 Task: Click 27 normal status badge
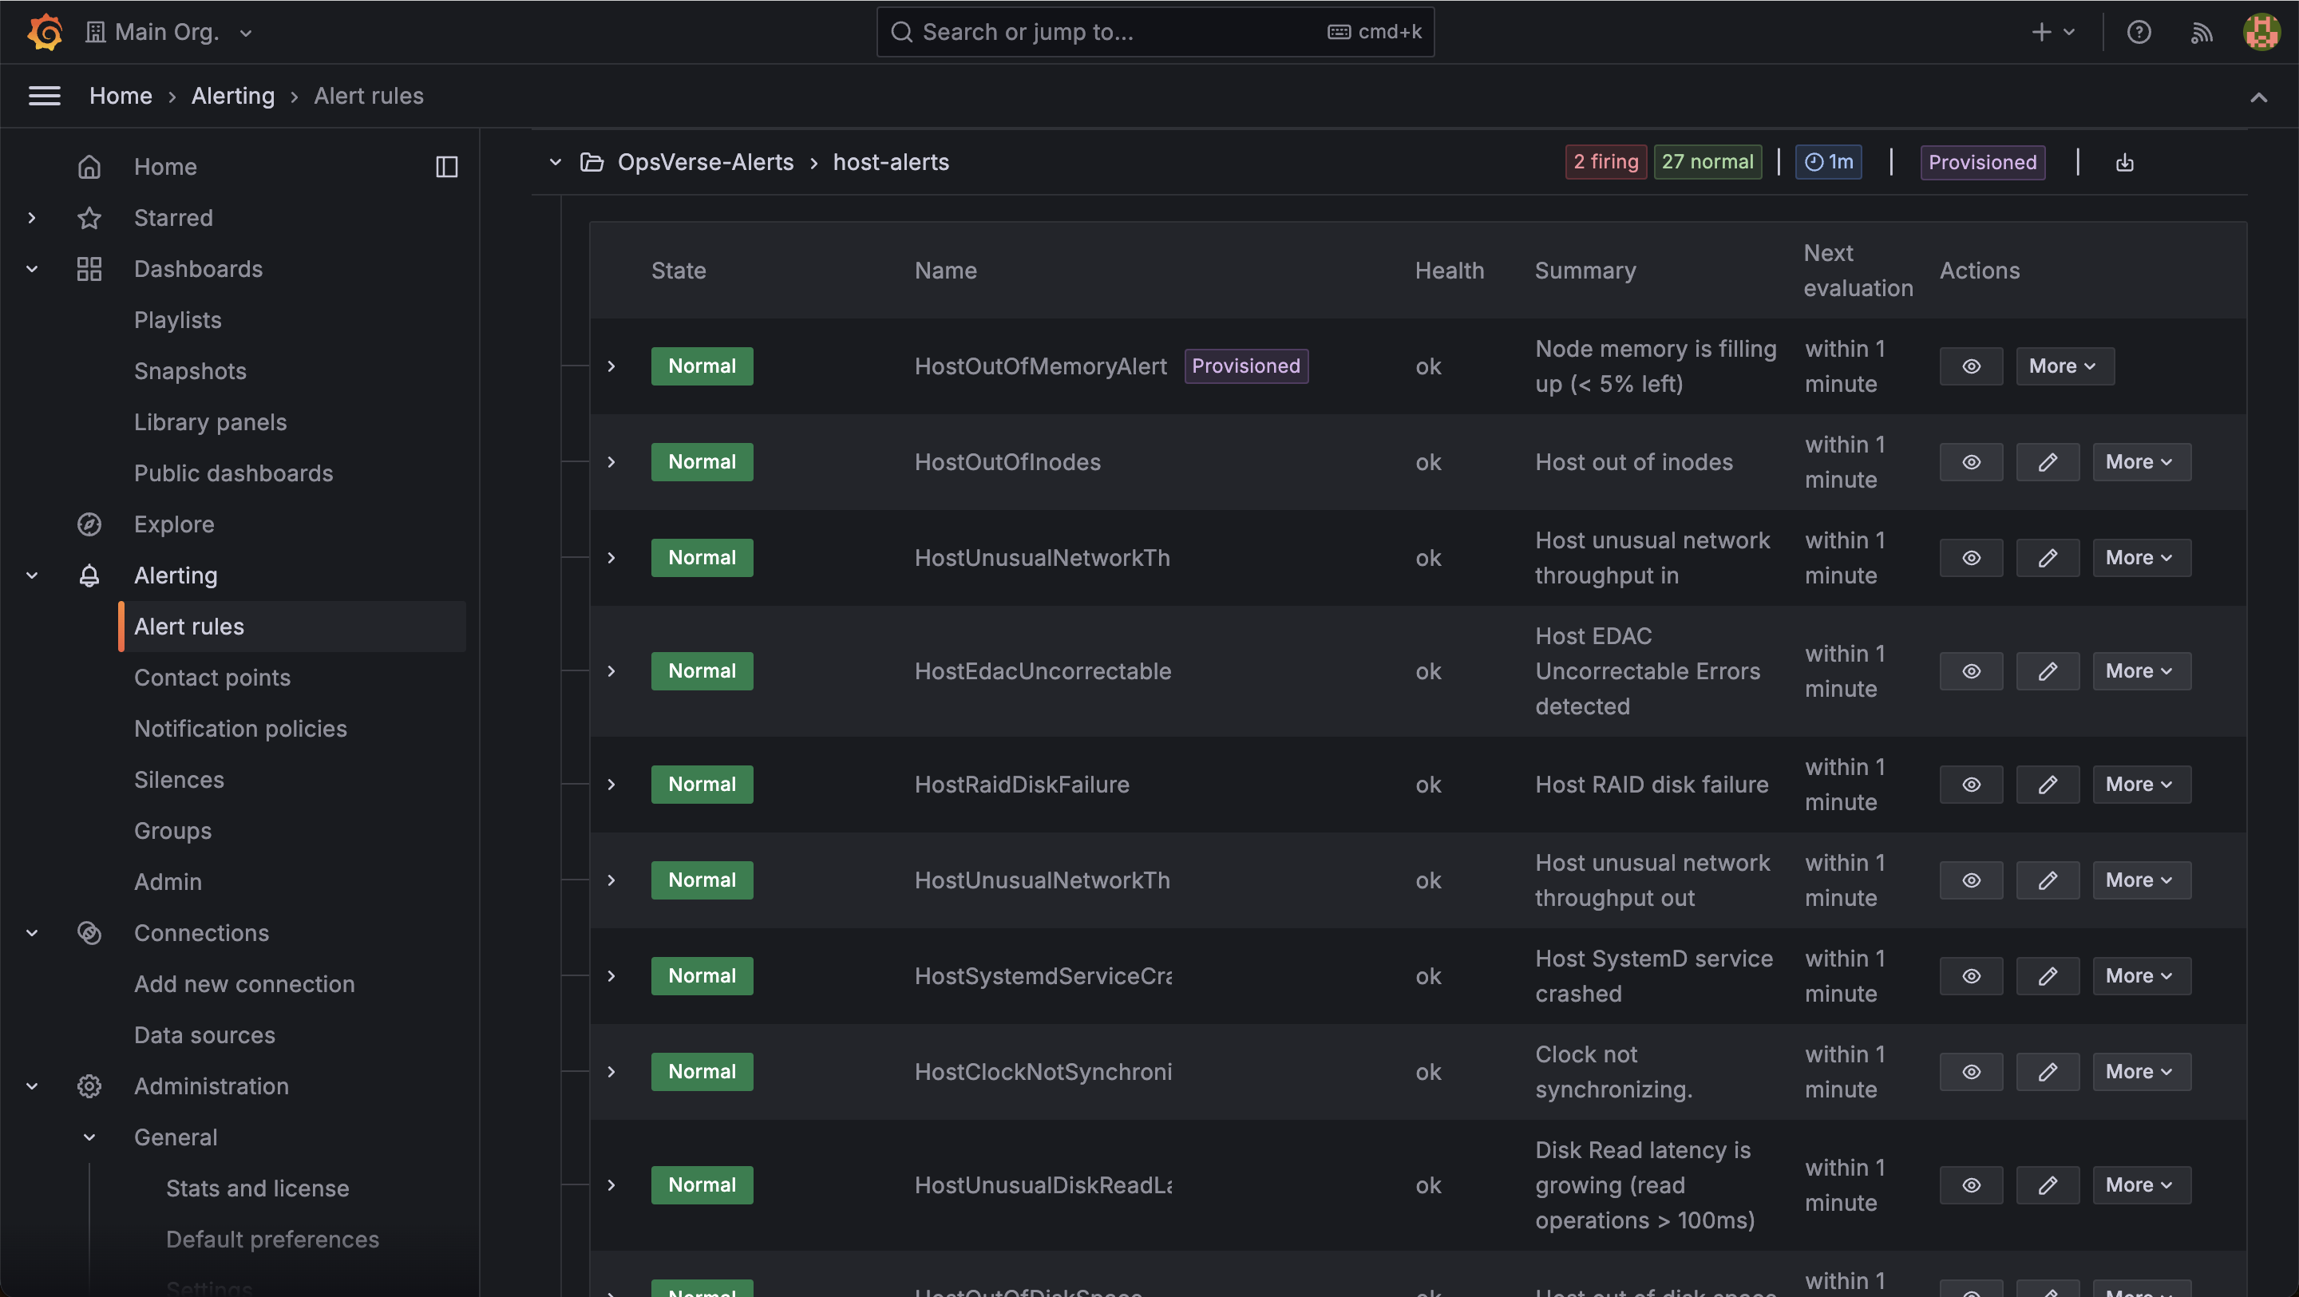click(x=1707, y=163)
